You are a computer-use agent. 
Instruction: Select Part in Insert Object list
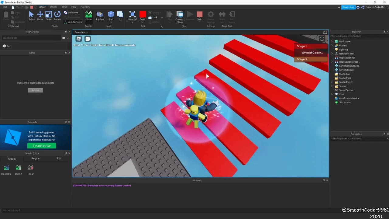(7, 46)
